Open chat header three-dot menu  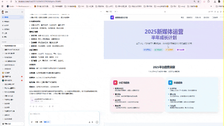point(101,12)
